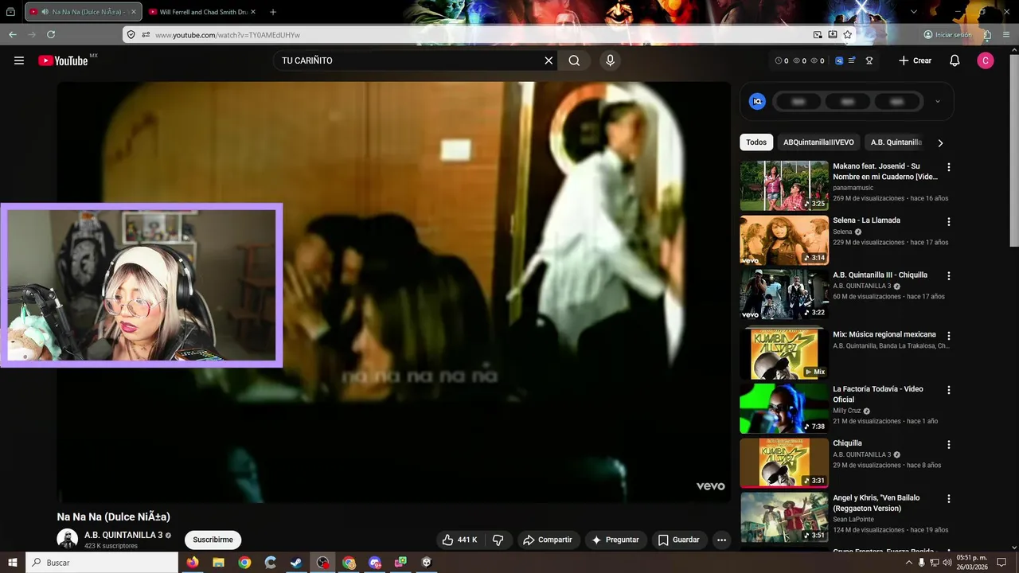Open options menu for Mix Música regional mexicana

(x=948, y=336)
